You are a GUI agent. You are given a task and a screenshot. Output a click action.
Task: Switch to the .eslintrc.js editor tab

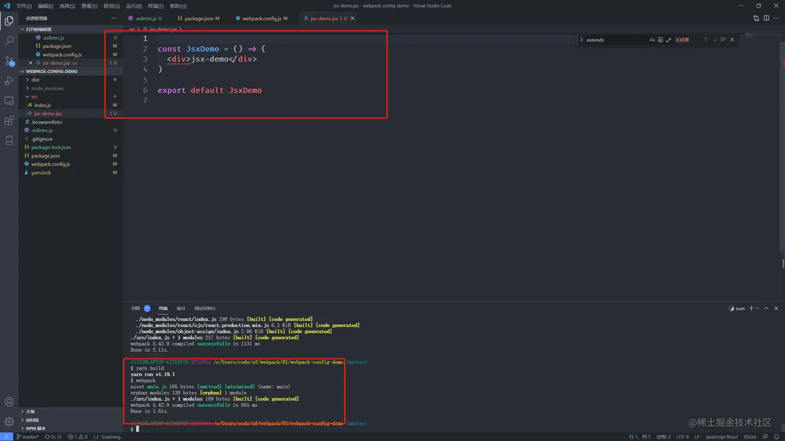145,18
